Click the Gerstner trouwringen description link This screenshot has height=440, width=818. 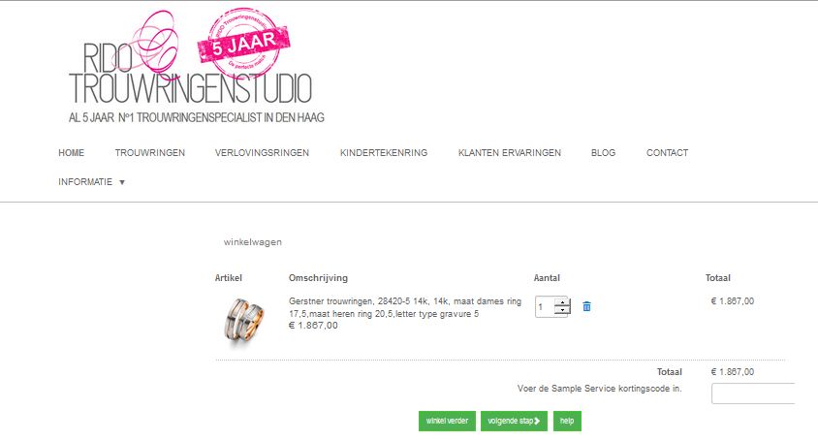click(x=405, y=307)
